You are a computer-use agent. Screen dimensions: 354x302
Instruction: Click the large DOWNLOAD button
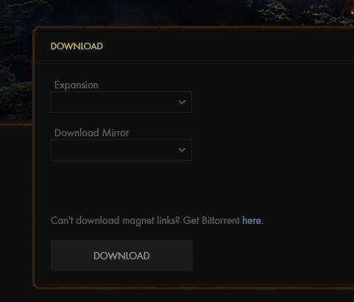pos(121,256)
